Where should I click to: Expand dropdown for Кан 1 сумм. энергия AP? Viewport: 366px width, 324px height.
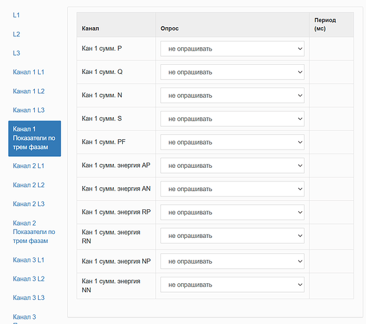[232, 166]
